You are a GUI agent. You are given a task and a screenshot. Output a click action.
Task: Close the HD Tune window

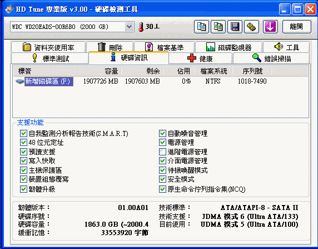pyautogui.click(x=311, y=9)
